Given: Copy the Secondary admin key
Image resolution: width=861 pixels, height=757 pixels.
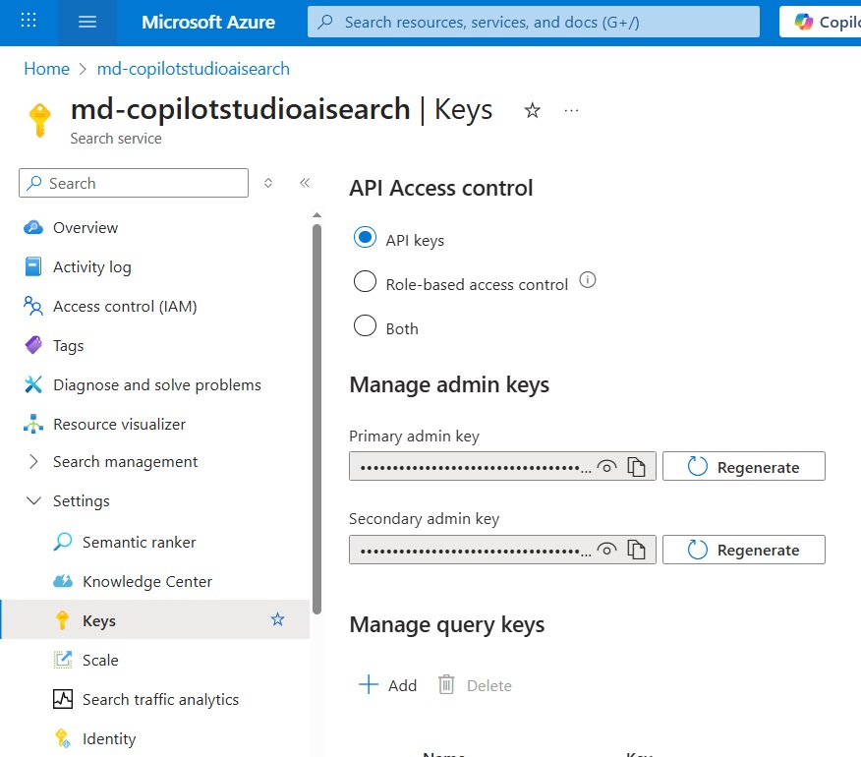Looking at the screenshot, I should [637, 550].
